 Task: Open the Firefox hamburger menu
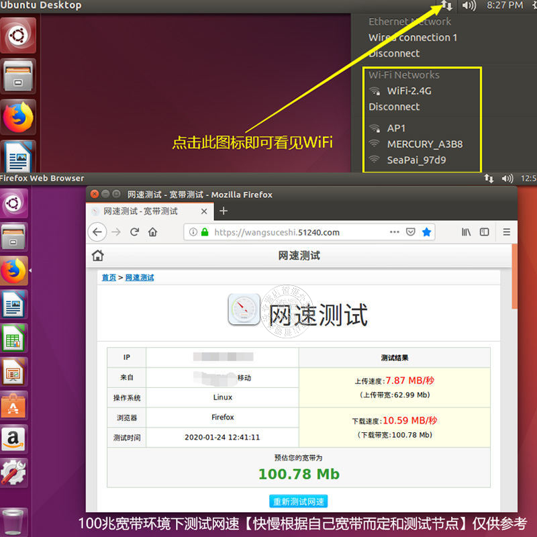507,232
